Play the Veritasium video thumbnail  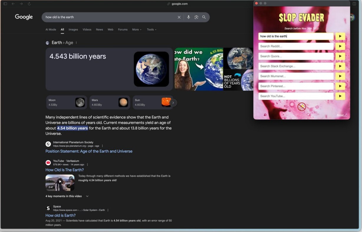60,182
